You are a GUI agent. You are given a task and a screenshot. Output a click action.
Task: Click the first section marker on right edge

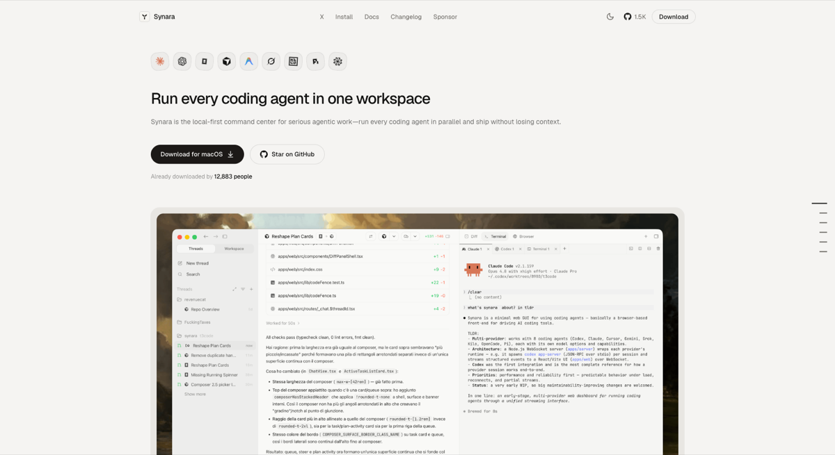pyautogui.click(x=819, y=204)
